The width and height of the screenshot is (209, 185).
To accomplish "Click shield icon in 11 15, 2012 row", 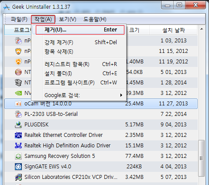I will tap(18, 51).
